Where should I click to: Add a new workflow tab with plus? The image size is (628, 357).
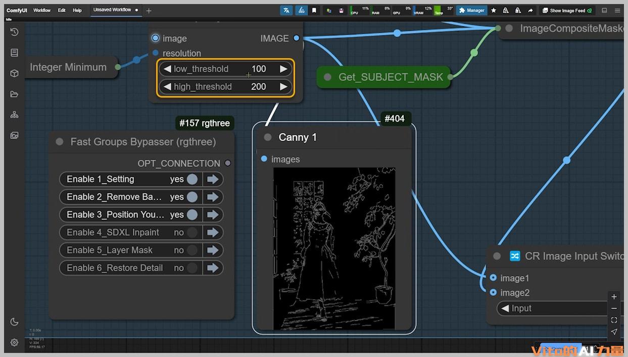(149, 11)
